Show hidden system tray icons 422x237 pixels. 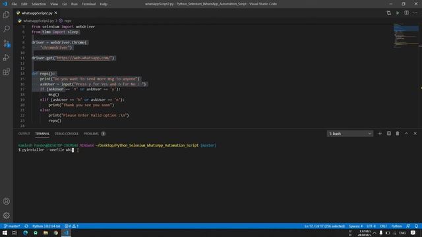(x=375, y=232)
